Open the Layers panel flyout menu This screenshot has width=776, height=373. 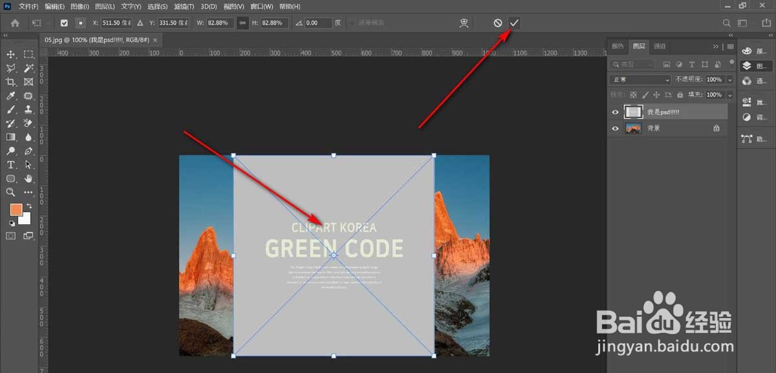click(x=730, y=47)
